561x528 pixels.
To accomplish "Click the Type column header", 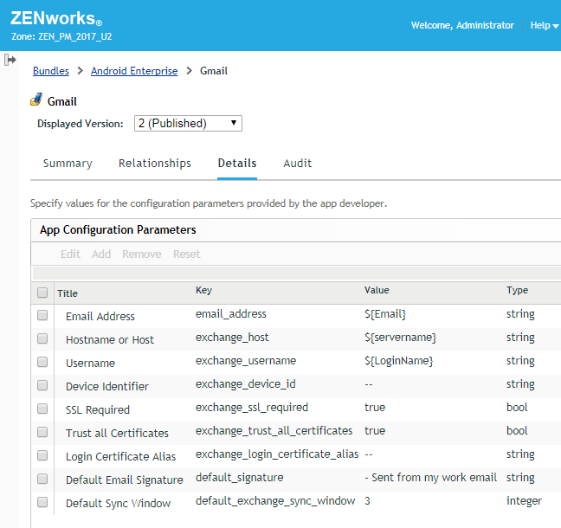I will click(517, 290).
